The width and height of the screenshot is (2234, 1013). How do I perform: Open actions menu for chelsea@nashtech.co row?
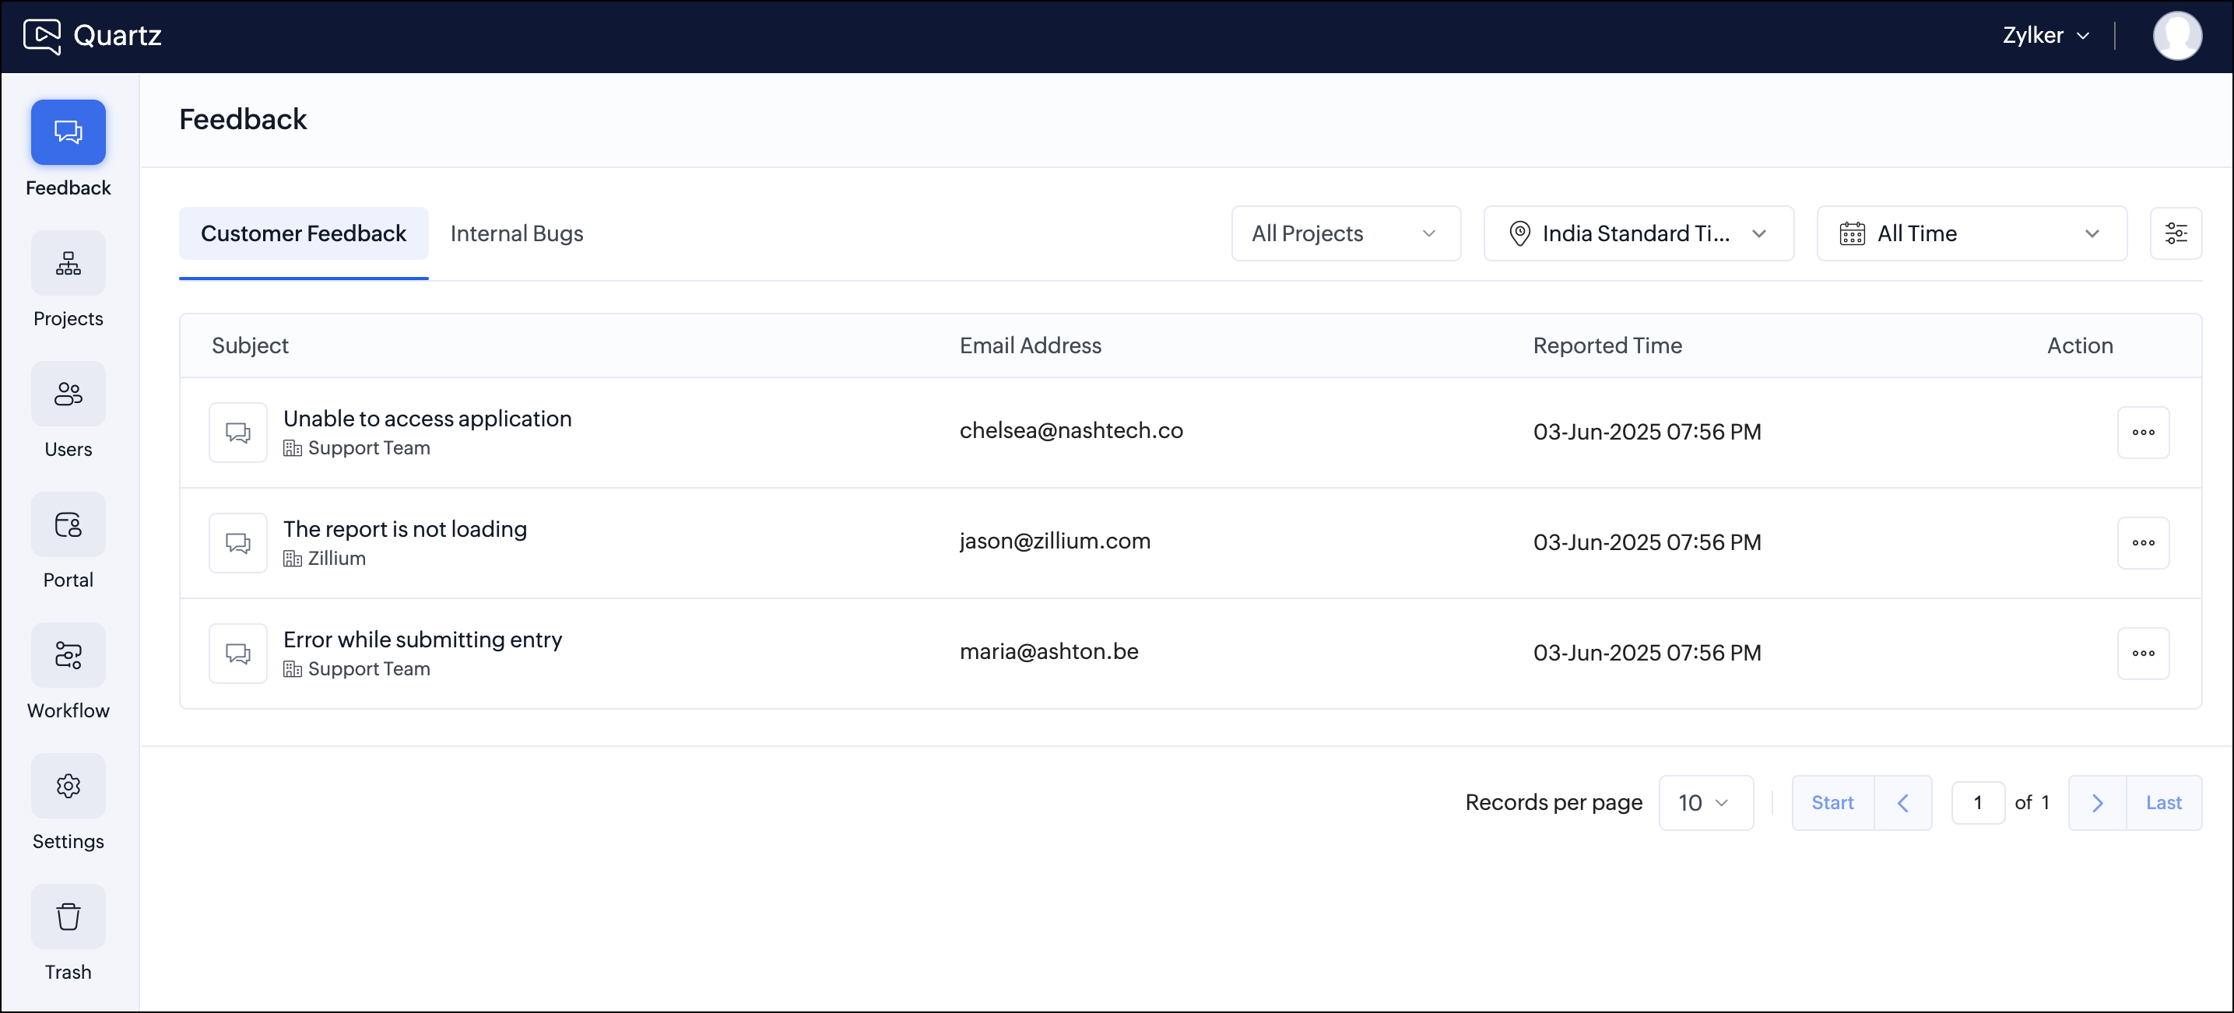pos(2142,433)
